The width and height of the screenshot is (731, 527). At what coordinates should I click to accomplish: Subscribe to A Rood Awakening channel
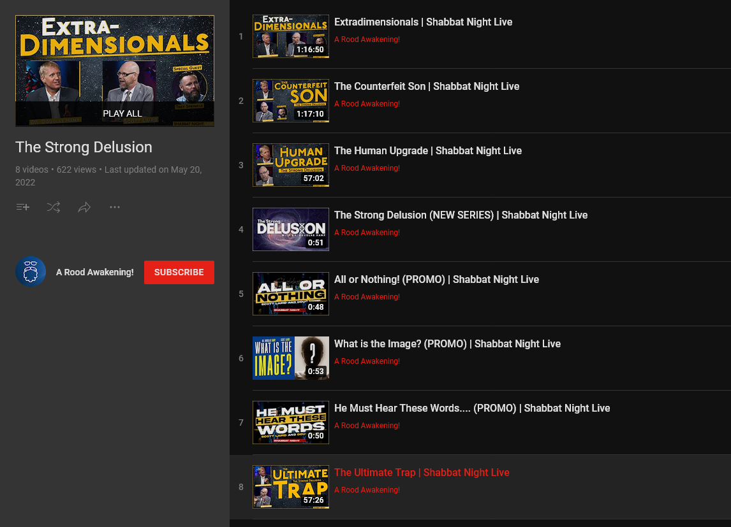(179, 272)
